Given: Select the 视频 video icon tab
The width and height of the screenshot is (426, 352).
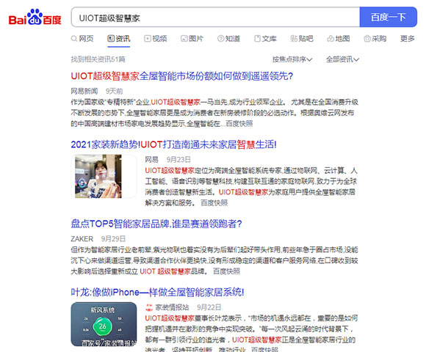Looking at the screenshot, I should pyautogui.click(x=156, y=39).
